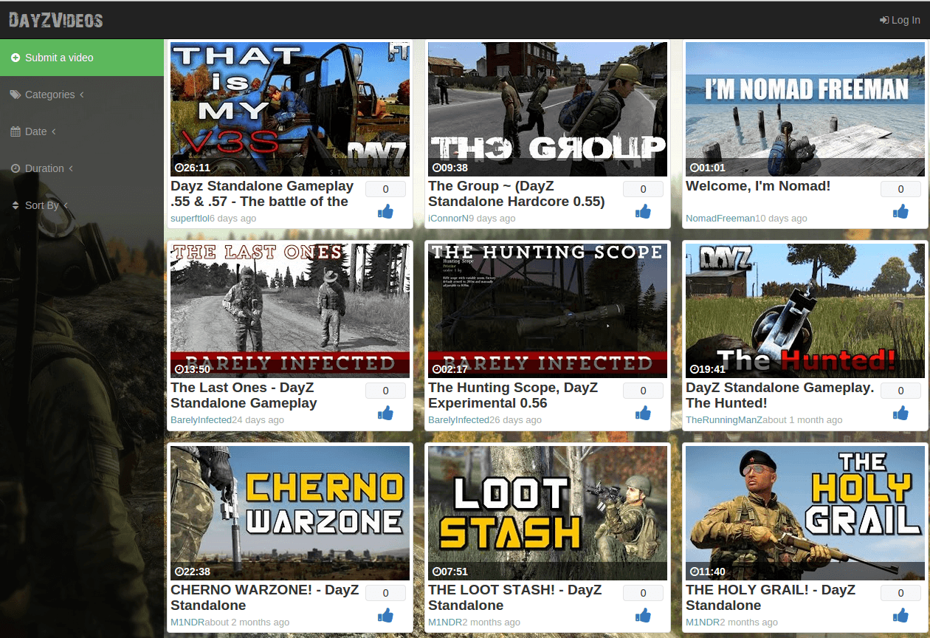
Task: Play the 'Cherno Warzone' thumbnail
Action: [x=290, y=512]
